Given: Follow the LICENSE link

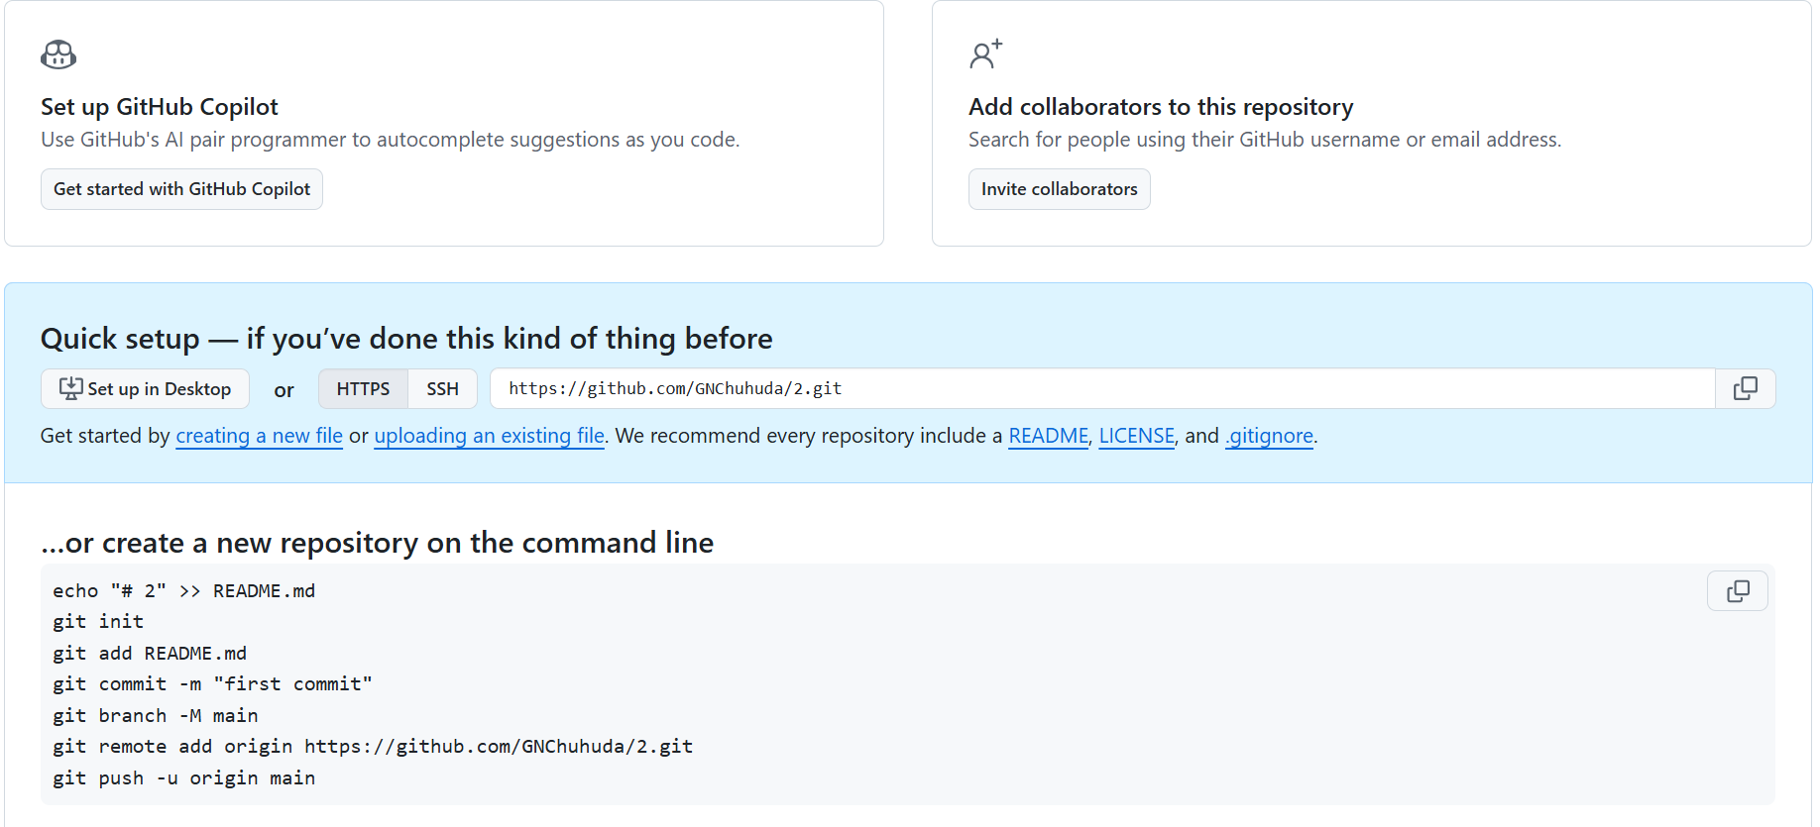Looking at the screenshot, I should click(x=1136, y=436).
